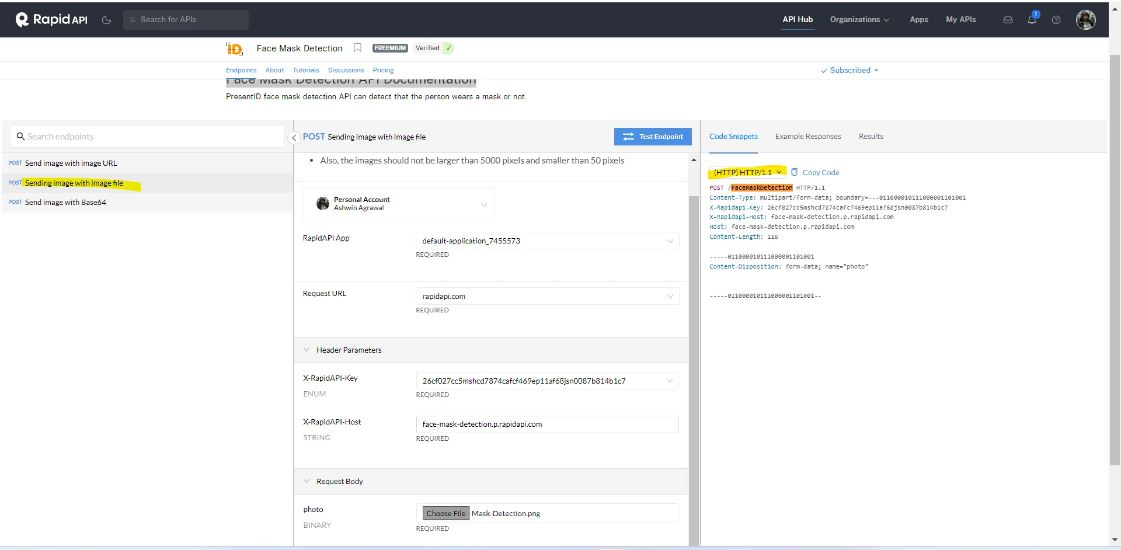Click Copy Code link
The height and width of the screenshot is (550, 1121).
click(x=816, y=172)
